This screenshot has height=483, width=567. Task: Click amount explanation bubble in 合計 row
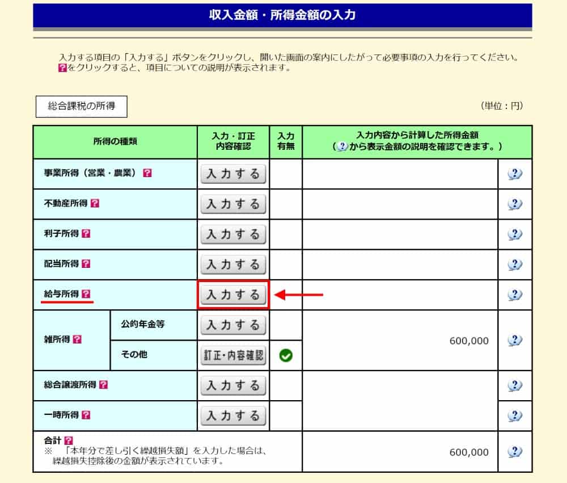coord(515,452)
